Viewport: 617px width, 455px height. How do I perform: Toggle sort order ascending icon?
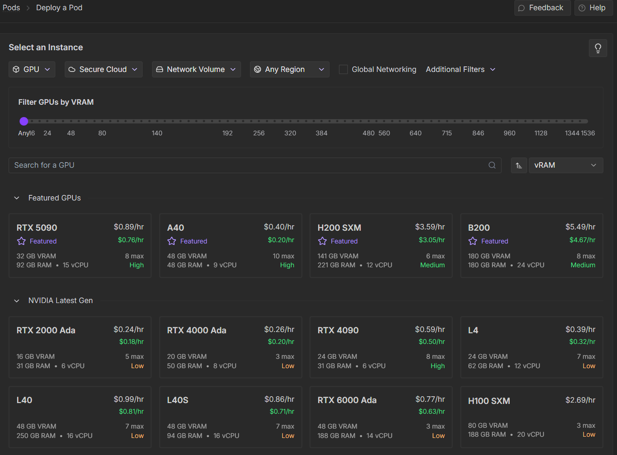[519, 166]
